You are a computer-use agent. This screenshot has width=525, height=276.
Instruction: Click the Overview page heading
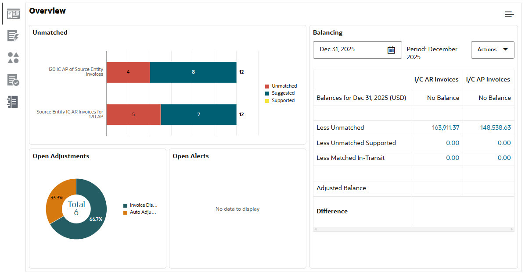[47, 11]
